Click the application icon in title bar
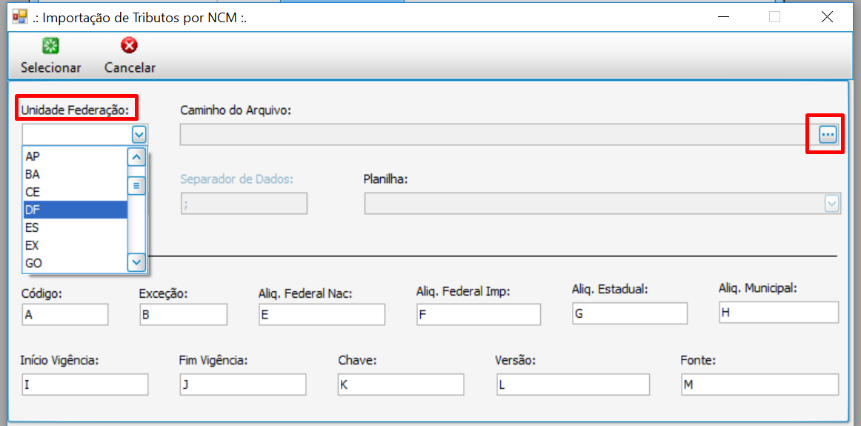 click(x=20, y=16)
